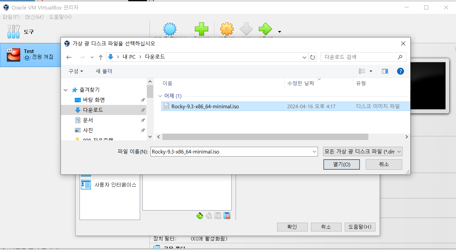Collapse the 어제 (1) group

point(160,96)
